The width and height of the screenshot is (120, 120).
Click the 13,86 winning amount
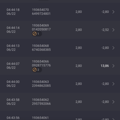tap(105, 66)
